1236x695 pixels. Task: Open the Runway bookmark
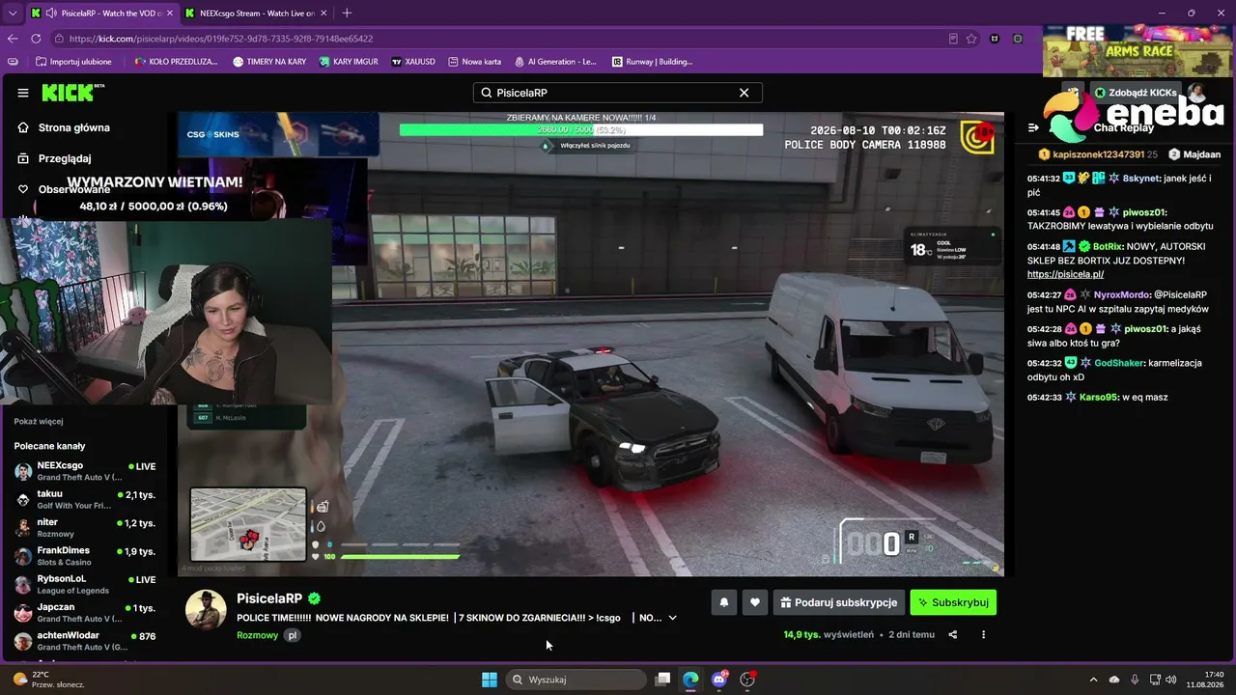pos(652,62)
